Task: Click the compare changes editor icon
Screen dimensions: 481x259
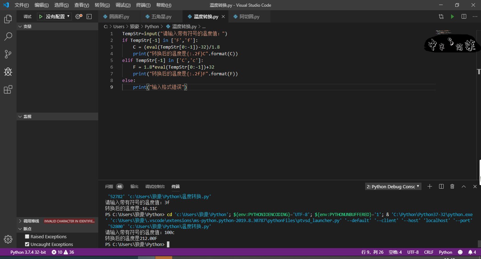Action: [x=441, y=17]
